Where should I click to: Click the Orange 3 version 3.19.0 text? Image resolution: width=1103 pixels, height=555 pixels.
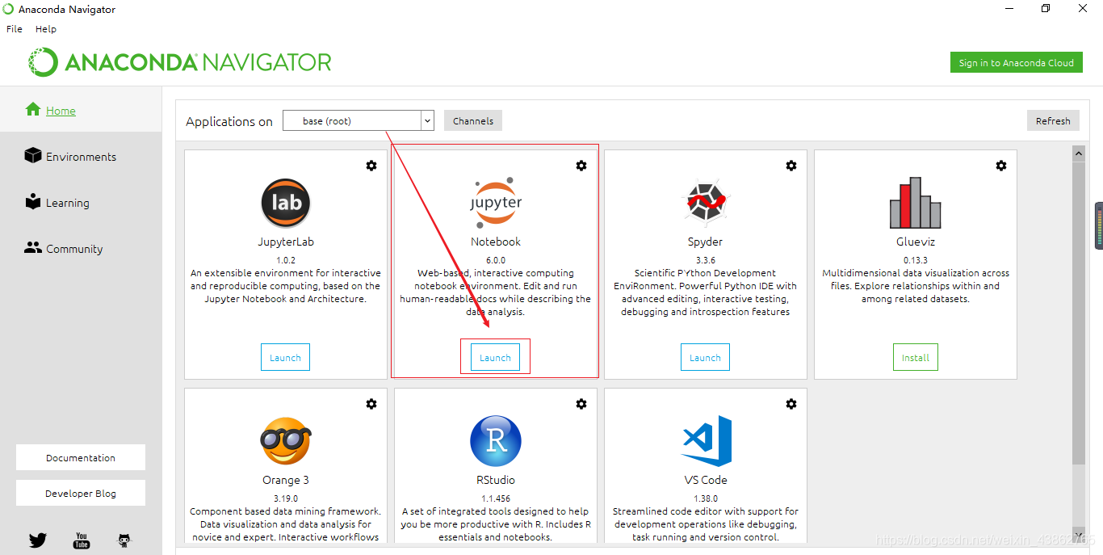point(286,498)
